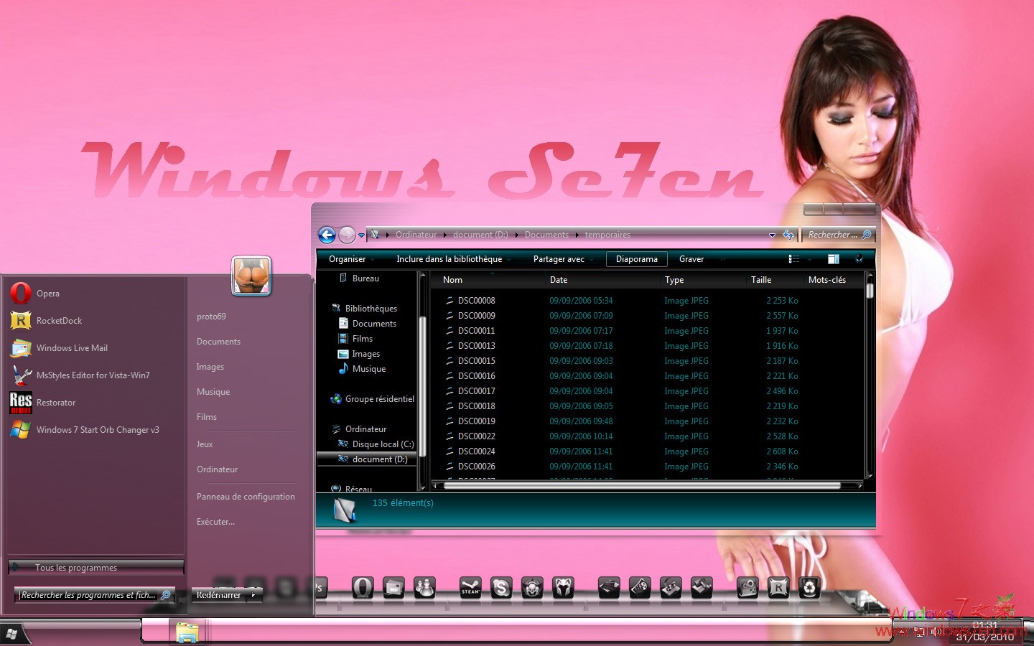This screenshot has width=1034, height=646.
Task: Change view with the list view icon
Action: click(x=793, y=259)
